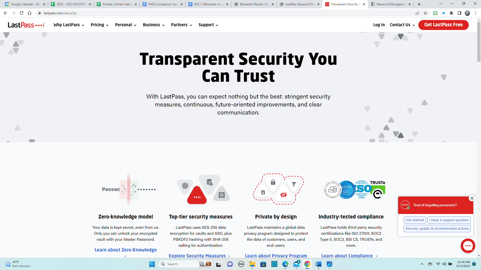Click the address bar URL field
The image size is (481, 270).
[x=225, y=13]
